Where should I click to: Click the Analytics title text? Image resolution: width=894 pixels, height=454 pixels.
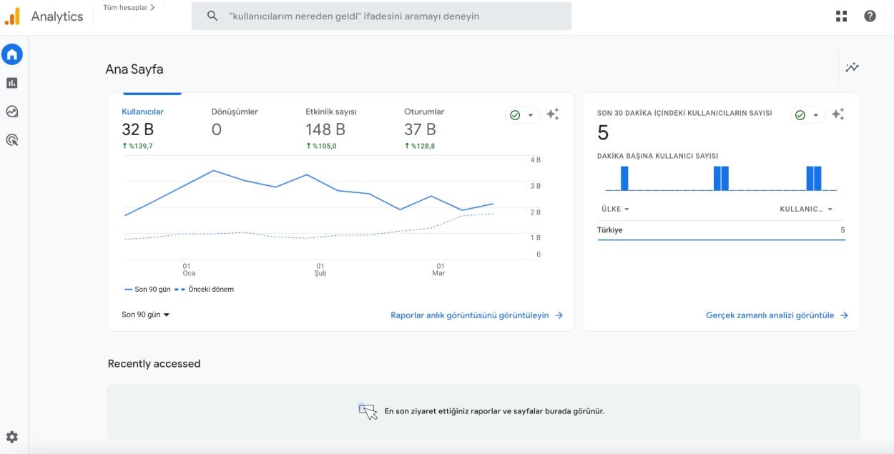pos(57,16)
